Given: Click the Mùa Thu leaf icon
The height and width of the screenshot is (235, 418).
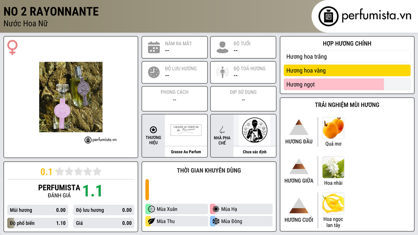Looking at the screenshot, I should pos(151,221).
